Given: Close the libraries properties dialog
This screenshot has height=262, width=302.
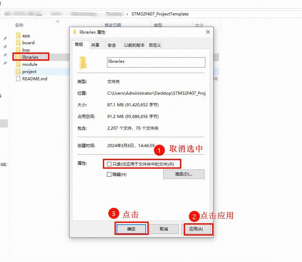Looking at the screenshot, I should (208, 32).
